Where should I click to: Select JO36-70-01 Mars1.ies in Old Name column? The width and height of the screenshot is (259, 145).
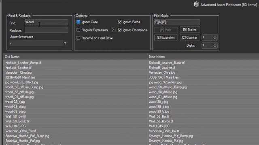tap(20, 77)
